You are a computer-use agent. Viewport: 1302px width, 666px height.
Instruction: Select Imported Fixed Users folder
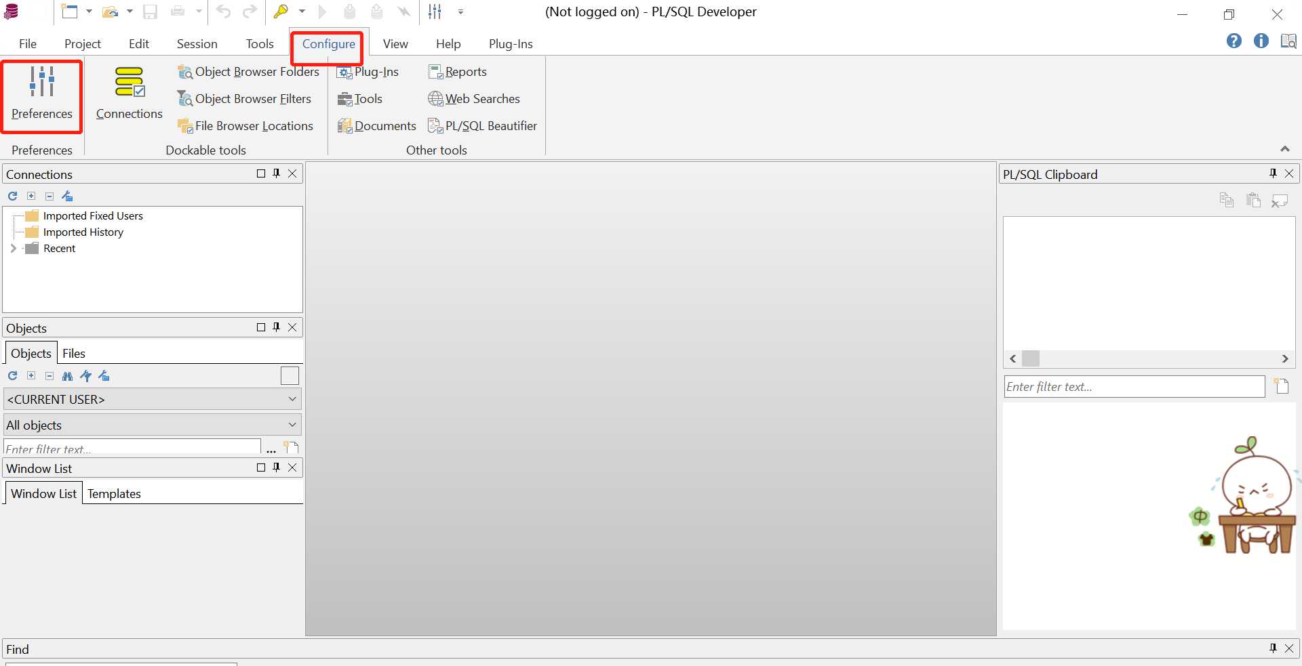[x=93, y=216]
